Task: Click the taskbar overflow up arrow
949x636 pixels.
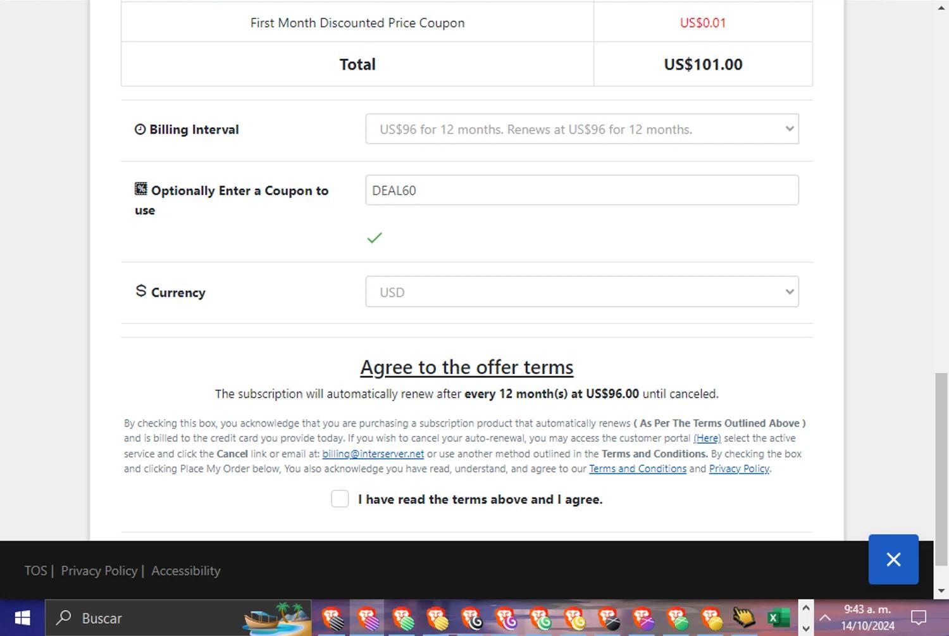Action: pyautogui.click(x=806, y=608)
